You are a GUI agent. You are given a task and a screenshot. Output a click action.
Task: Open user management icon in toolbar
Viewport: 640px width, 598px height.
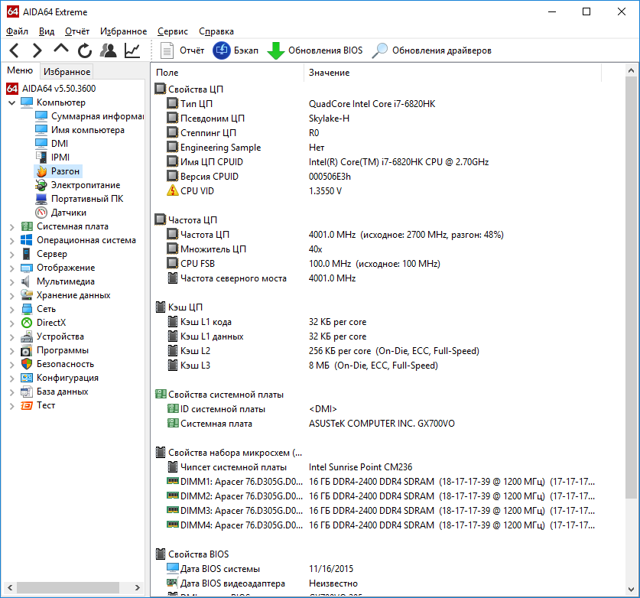tap(108, 50)
